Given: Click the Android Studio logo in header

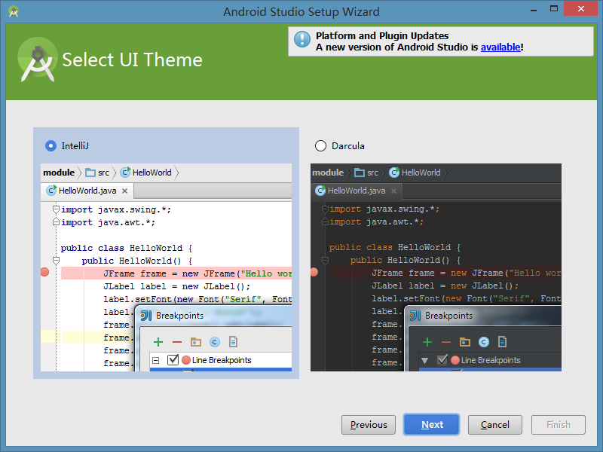Looking at the screenshot, I should (37, 60).
